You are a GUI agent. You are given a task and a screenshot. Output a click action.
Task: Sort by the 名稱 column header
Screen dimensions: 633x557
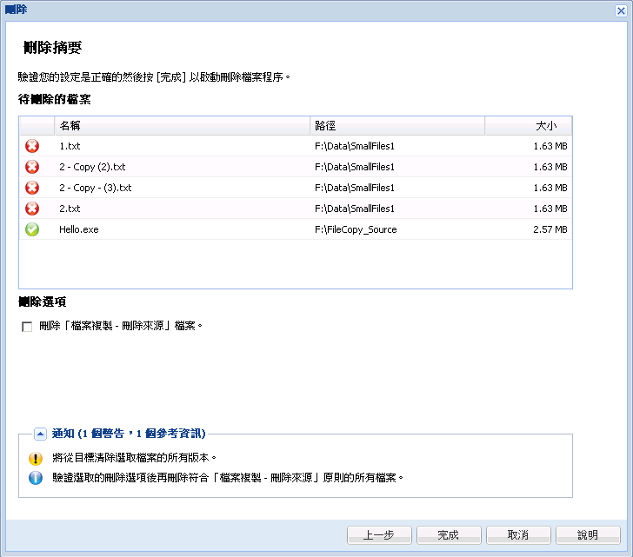(x=182, y=126)
